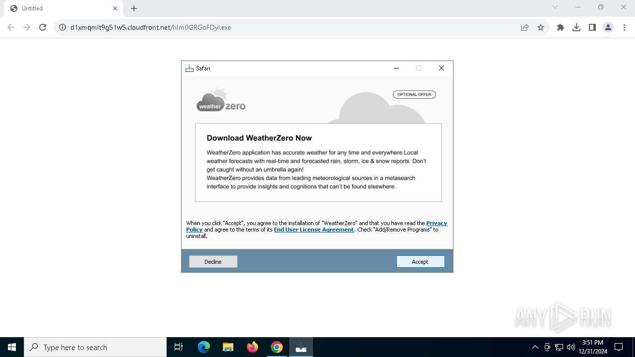Close the Untitled tab

(115, 8)
